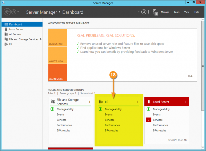Image resolution: width=206 pixels, height=151 pixels.
Task: Click the Back navigation arrow
Action: [7, 12]
